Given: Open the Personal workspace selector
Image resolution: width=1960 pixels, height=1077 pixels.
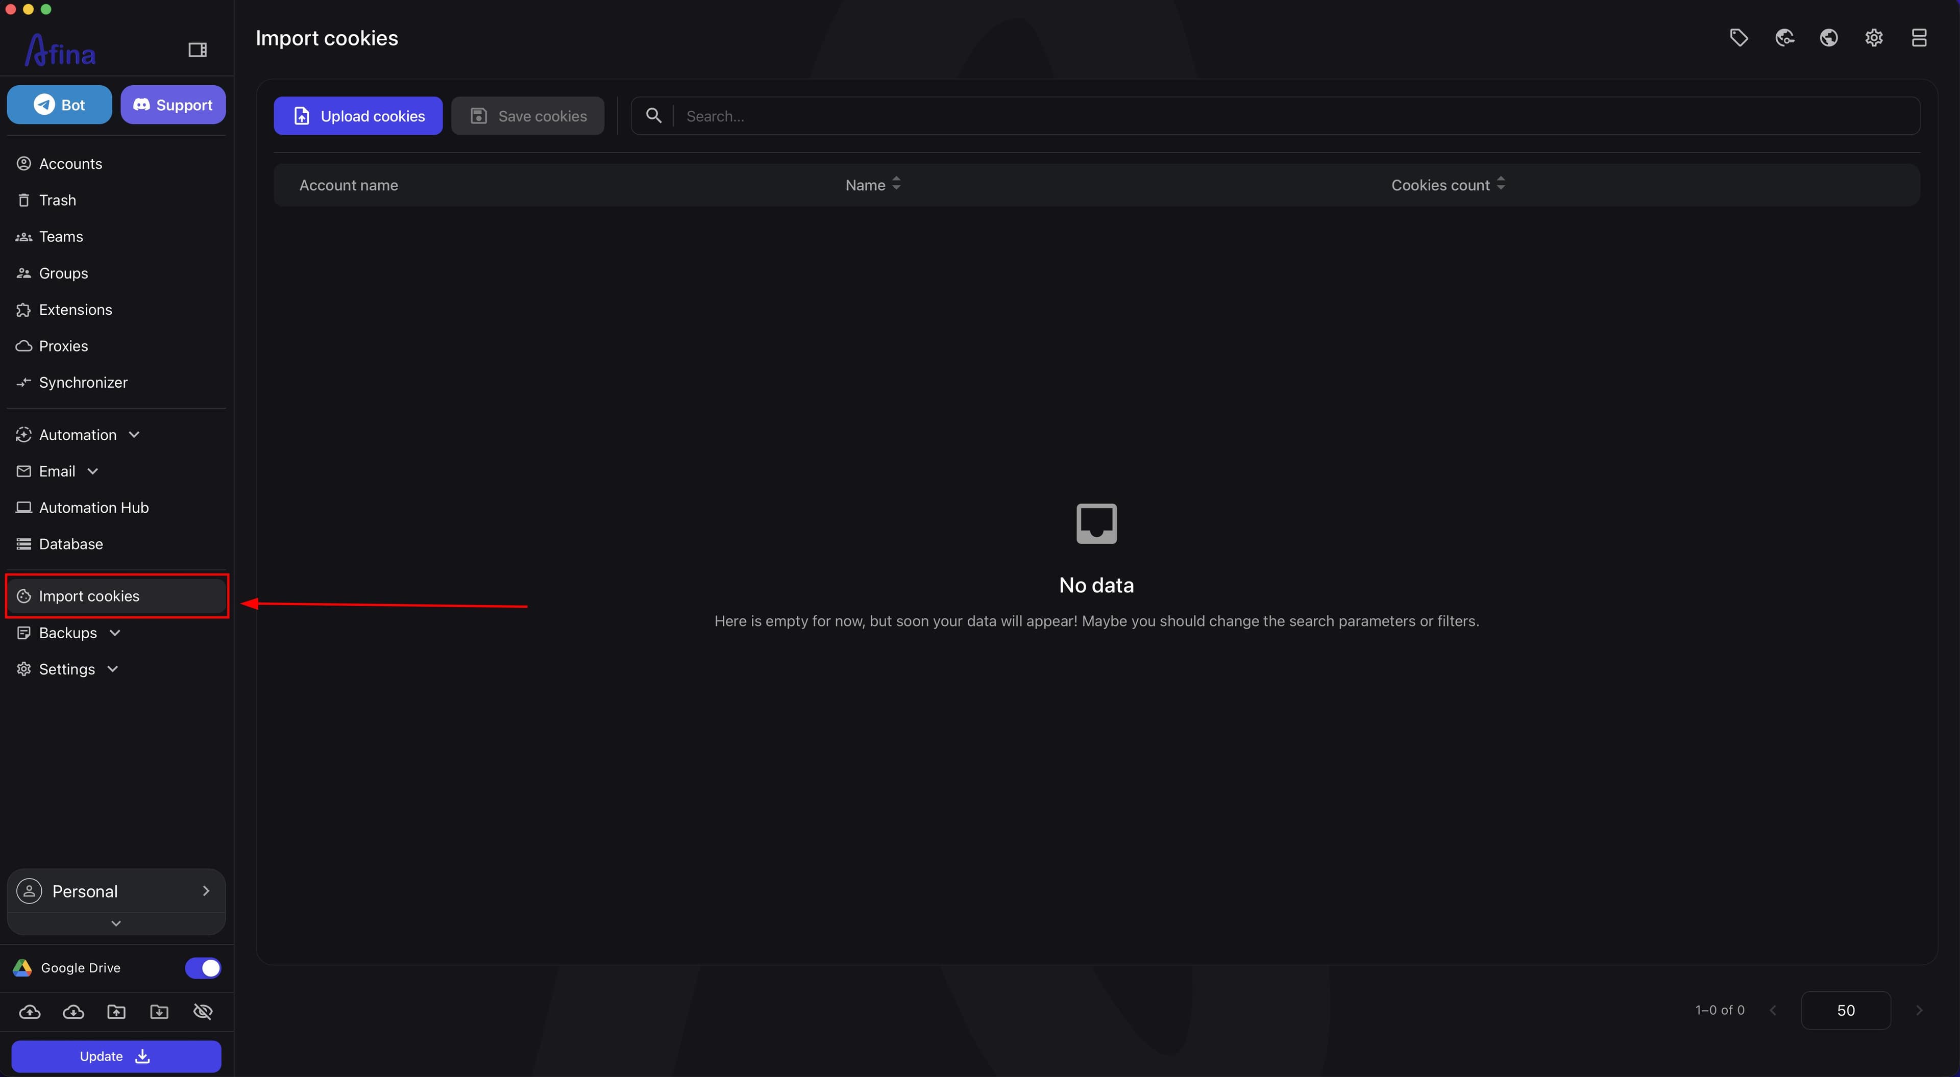Looking at the screenshot, I should coord(116,891).
